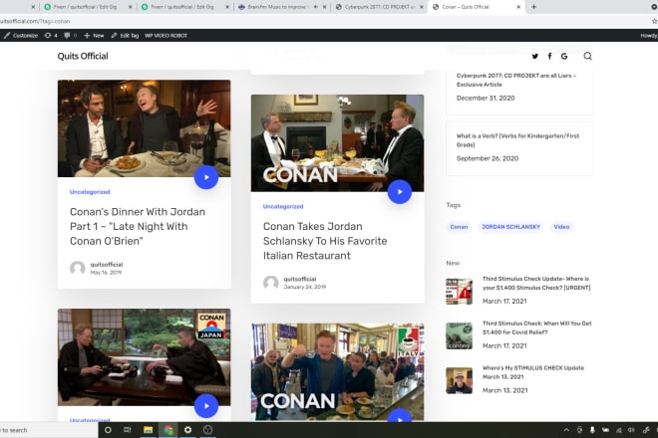The height and width of the screenshot is (438, 658).
Task: Click Where's My Stimulus Check thumbnail
Action: tap(459, 380)
